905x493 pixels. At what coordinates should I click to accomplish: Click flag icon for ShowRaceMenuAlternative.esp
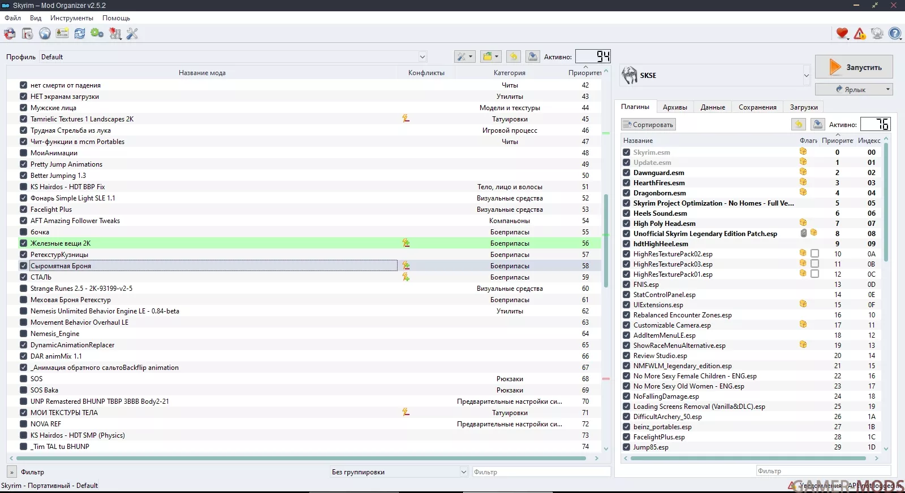pyautogui.click(x=803, y=344)
